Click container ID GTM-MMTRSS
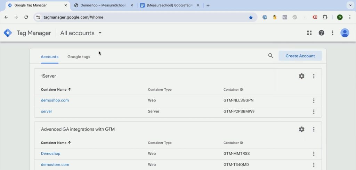The width and height of the screenshot is (356, 170). tap(236, 153)
